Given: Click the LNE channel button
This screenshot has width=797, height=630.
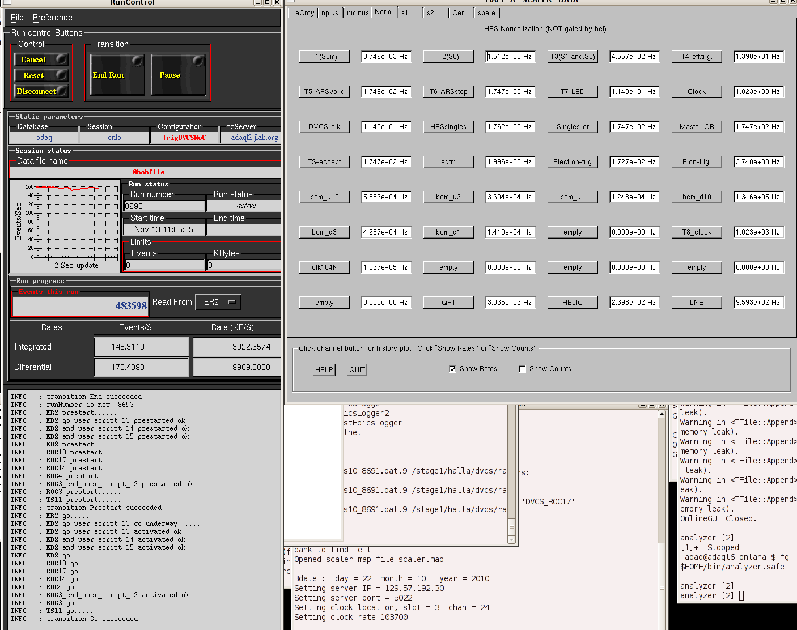Looking at the screenshot, I should coord(697,303).
